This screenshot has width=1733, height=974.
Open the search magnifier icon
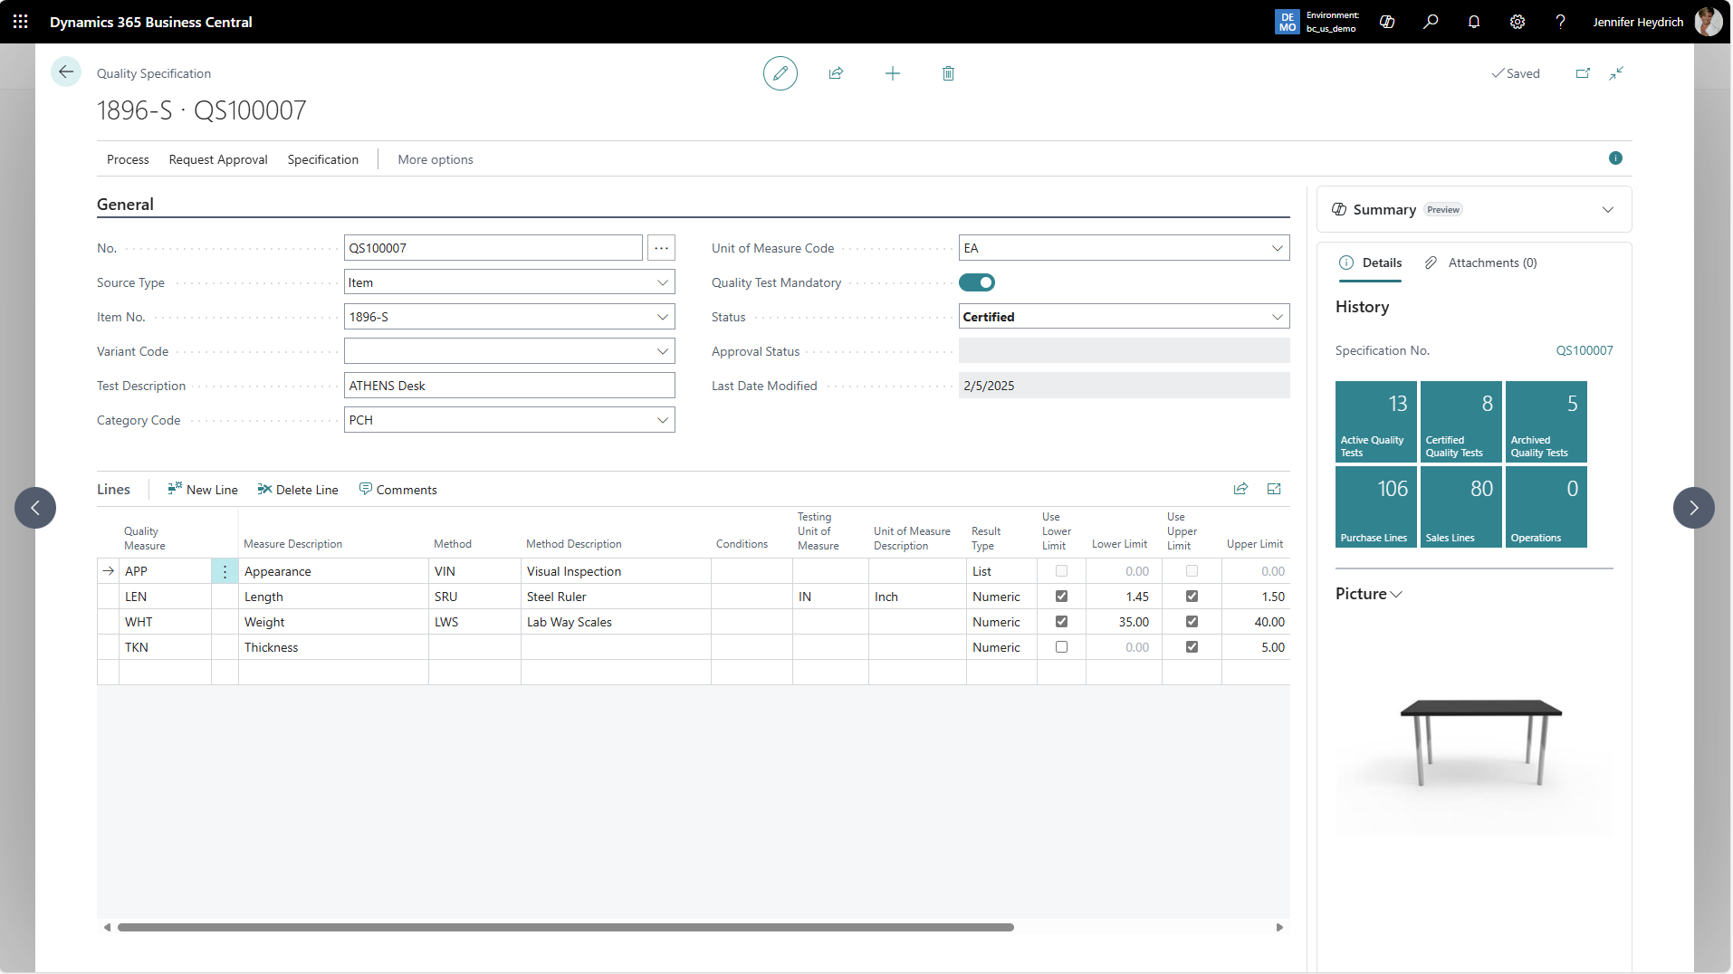pyautogui.click(x=1431, y=22)
